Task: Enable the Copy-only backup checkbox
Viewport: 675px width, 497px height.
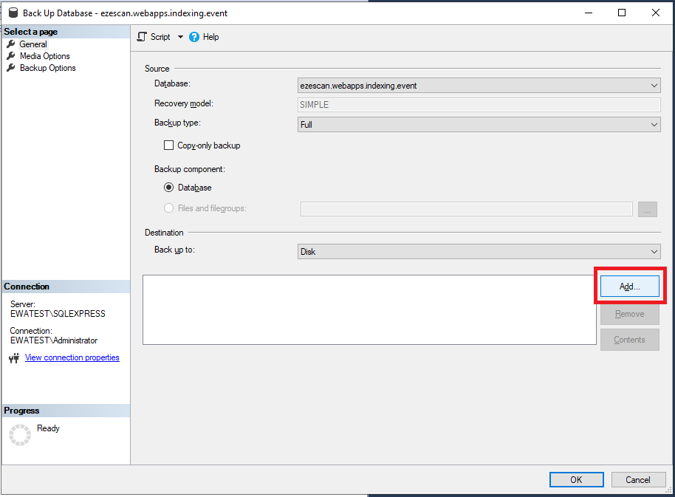Action: pyautogui.click(x=169, y=145)
